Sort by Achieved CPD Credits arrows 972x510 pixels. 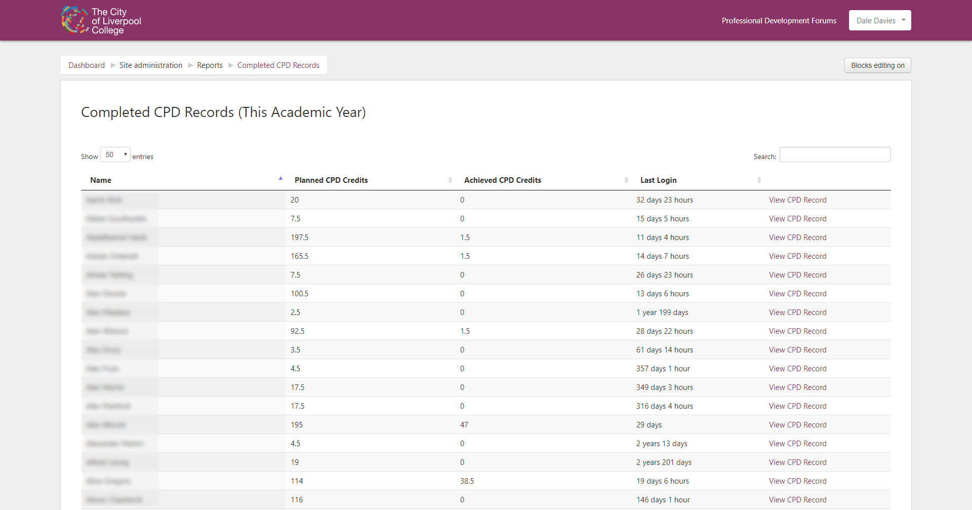(626, 180)
